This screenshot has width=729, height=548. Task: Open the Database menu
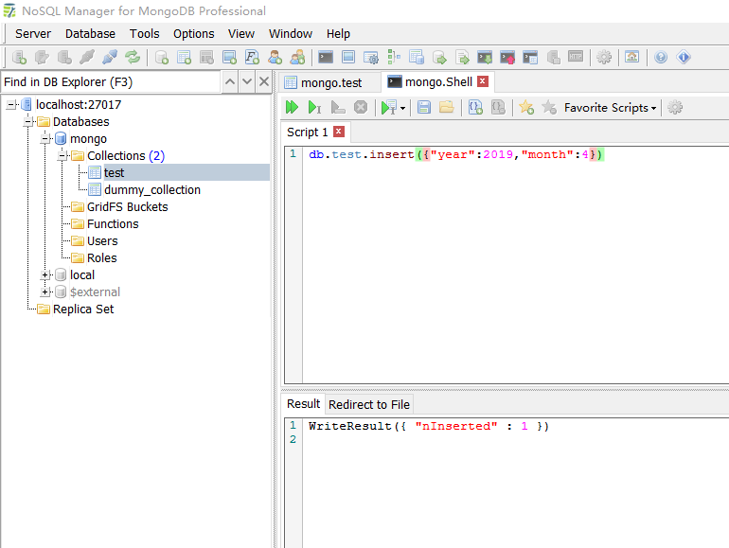pos(90,34)
